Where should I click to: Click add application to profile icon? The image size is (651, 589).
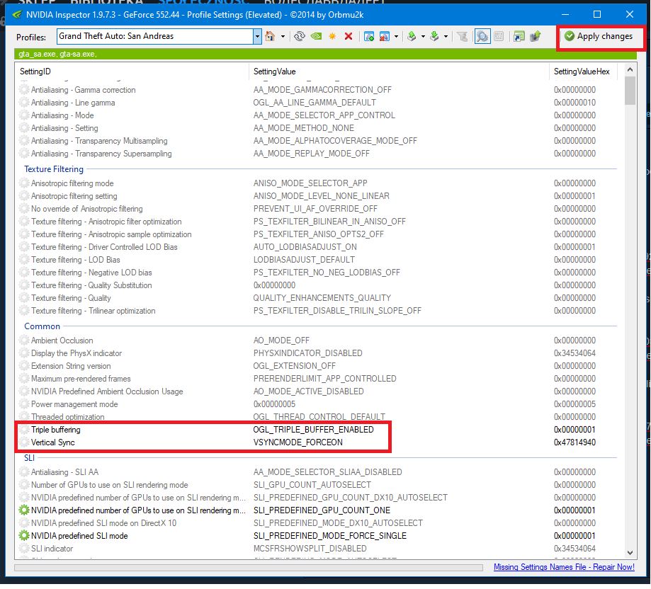369,37
